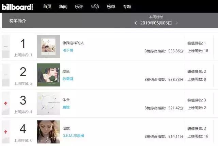Open the chart date 2019年05月03日 selector
Image resolution: width=218 pixels, height=146 pixels.
point(156,23)
